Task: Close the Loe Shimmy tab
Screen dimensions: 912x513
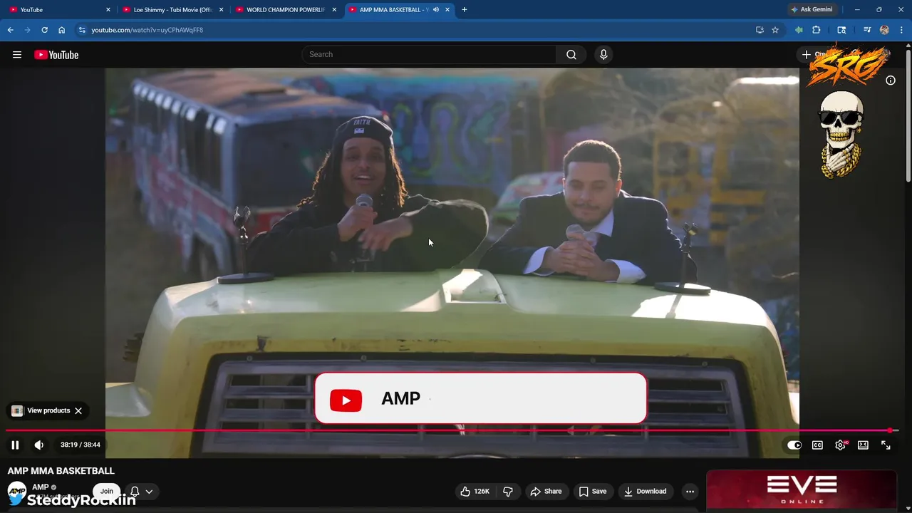Action: pyautogui.click(x=222, y=10)
